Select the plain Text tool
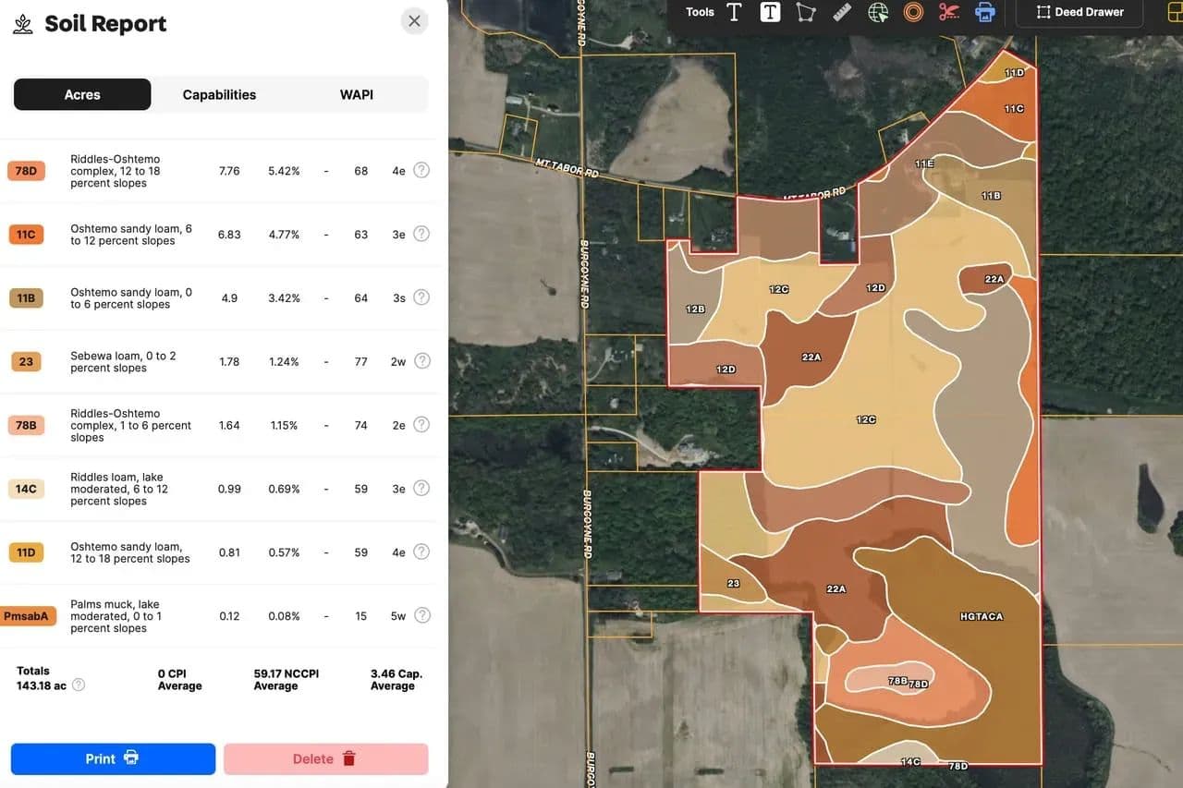Image resolution: width=1183 pixels, height=788 pixels. click(734, 12)
